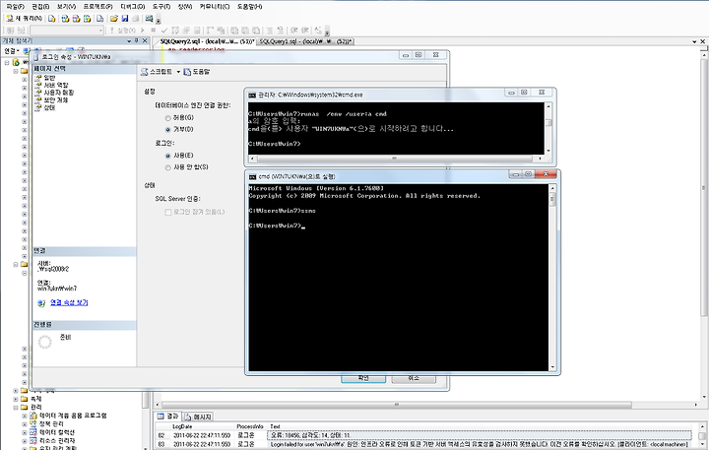Select the 사용(E) login radio button

point(167,156)
